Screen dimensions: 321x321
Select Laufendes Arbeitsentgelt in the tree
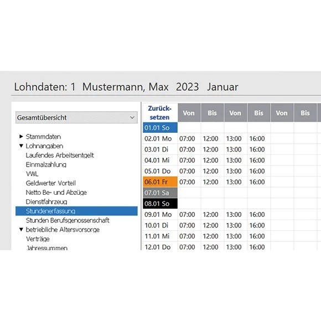click(x=60, y=155)
